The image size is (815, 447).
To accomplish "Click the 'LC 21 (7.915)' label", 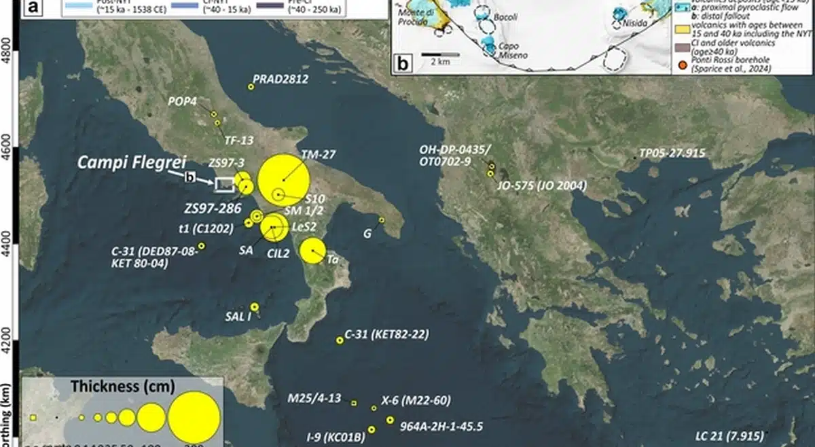I will (731, 435).
